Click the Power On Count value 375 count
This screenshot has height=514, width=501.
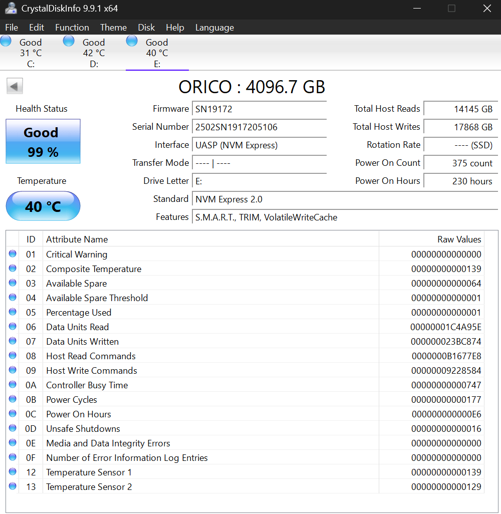coord(461,163)
